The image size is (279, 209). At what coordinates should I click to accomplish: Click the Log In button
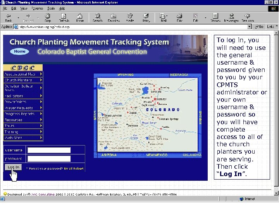pyautogui.click(x=13, y=167)
